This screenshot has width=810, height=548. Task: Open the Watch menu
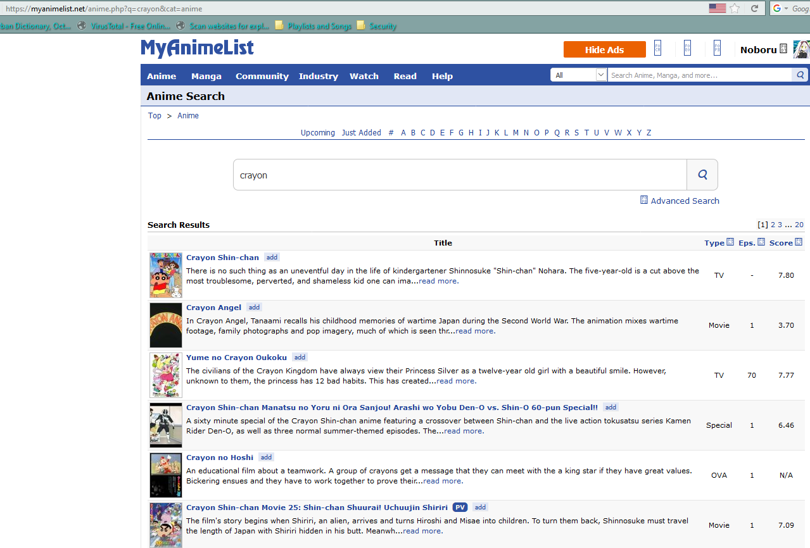click(x=364, y=76)
